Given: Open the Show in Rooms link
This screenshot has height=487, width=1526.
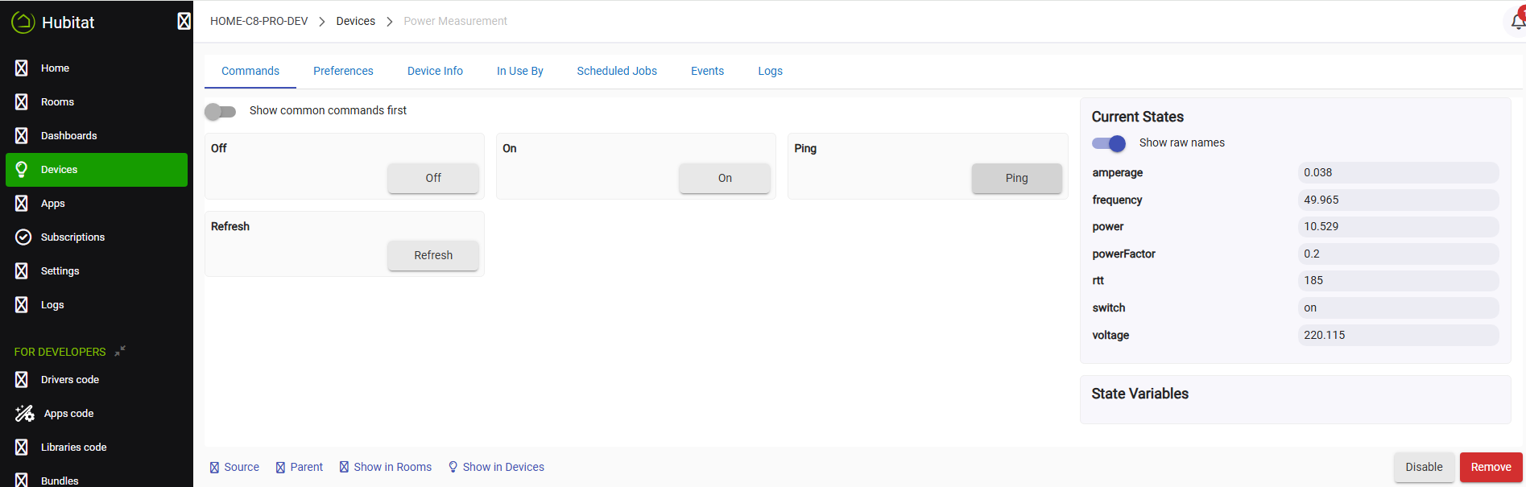Looking at the screenshot, I should 392,467.
